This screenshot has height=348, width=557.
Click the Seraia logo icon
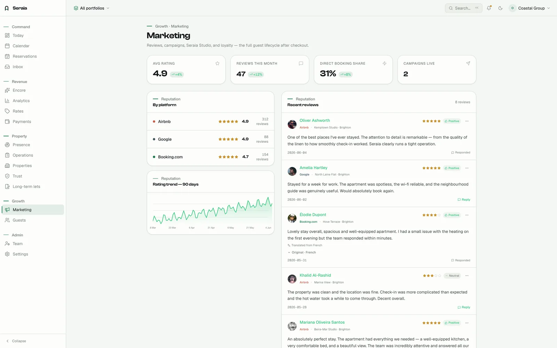tap(7, 8)
